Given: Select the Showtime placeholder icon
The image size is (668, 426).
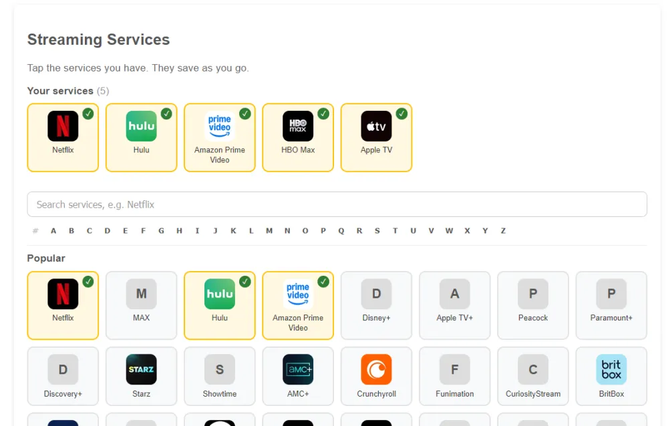Looking at the screenshot, I should 220,369.
